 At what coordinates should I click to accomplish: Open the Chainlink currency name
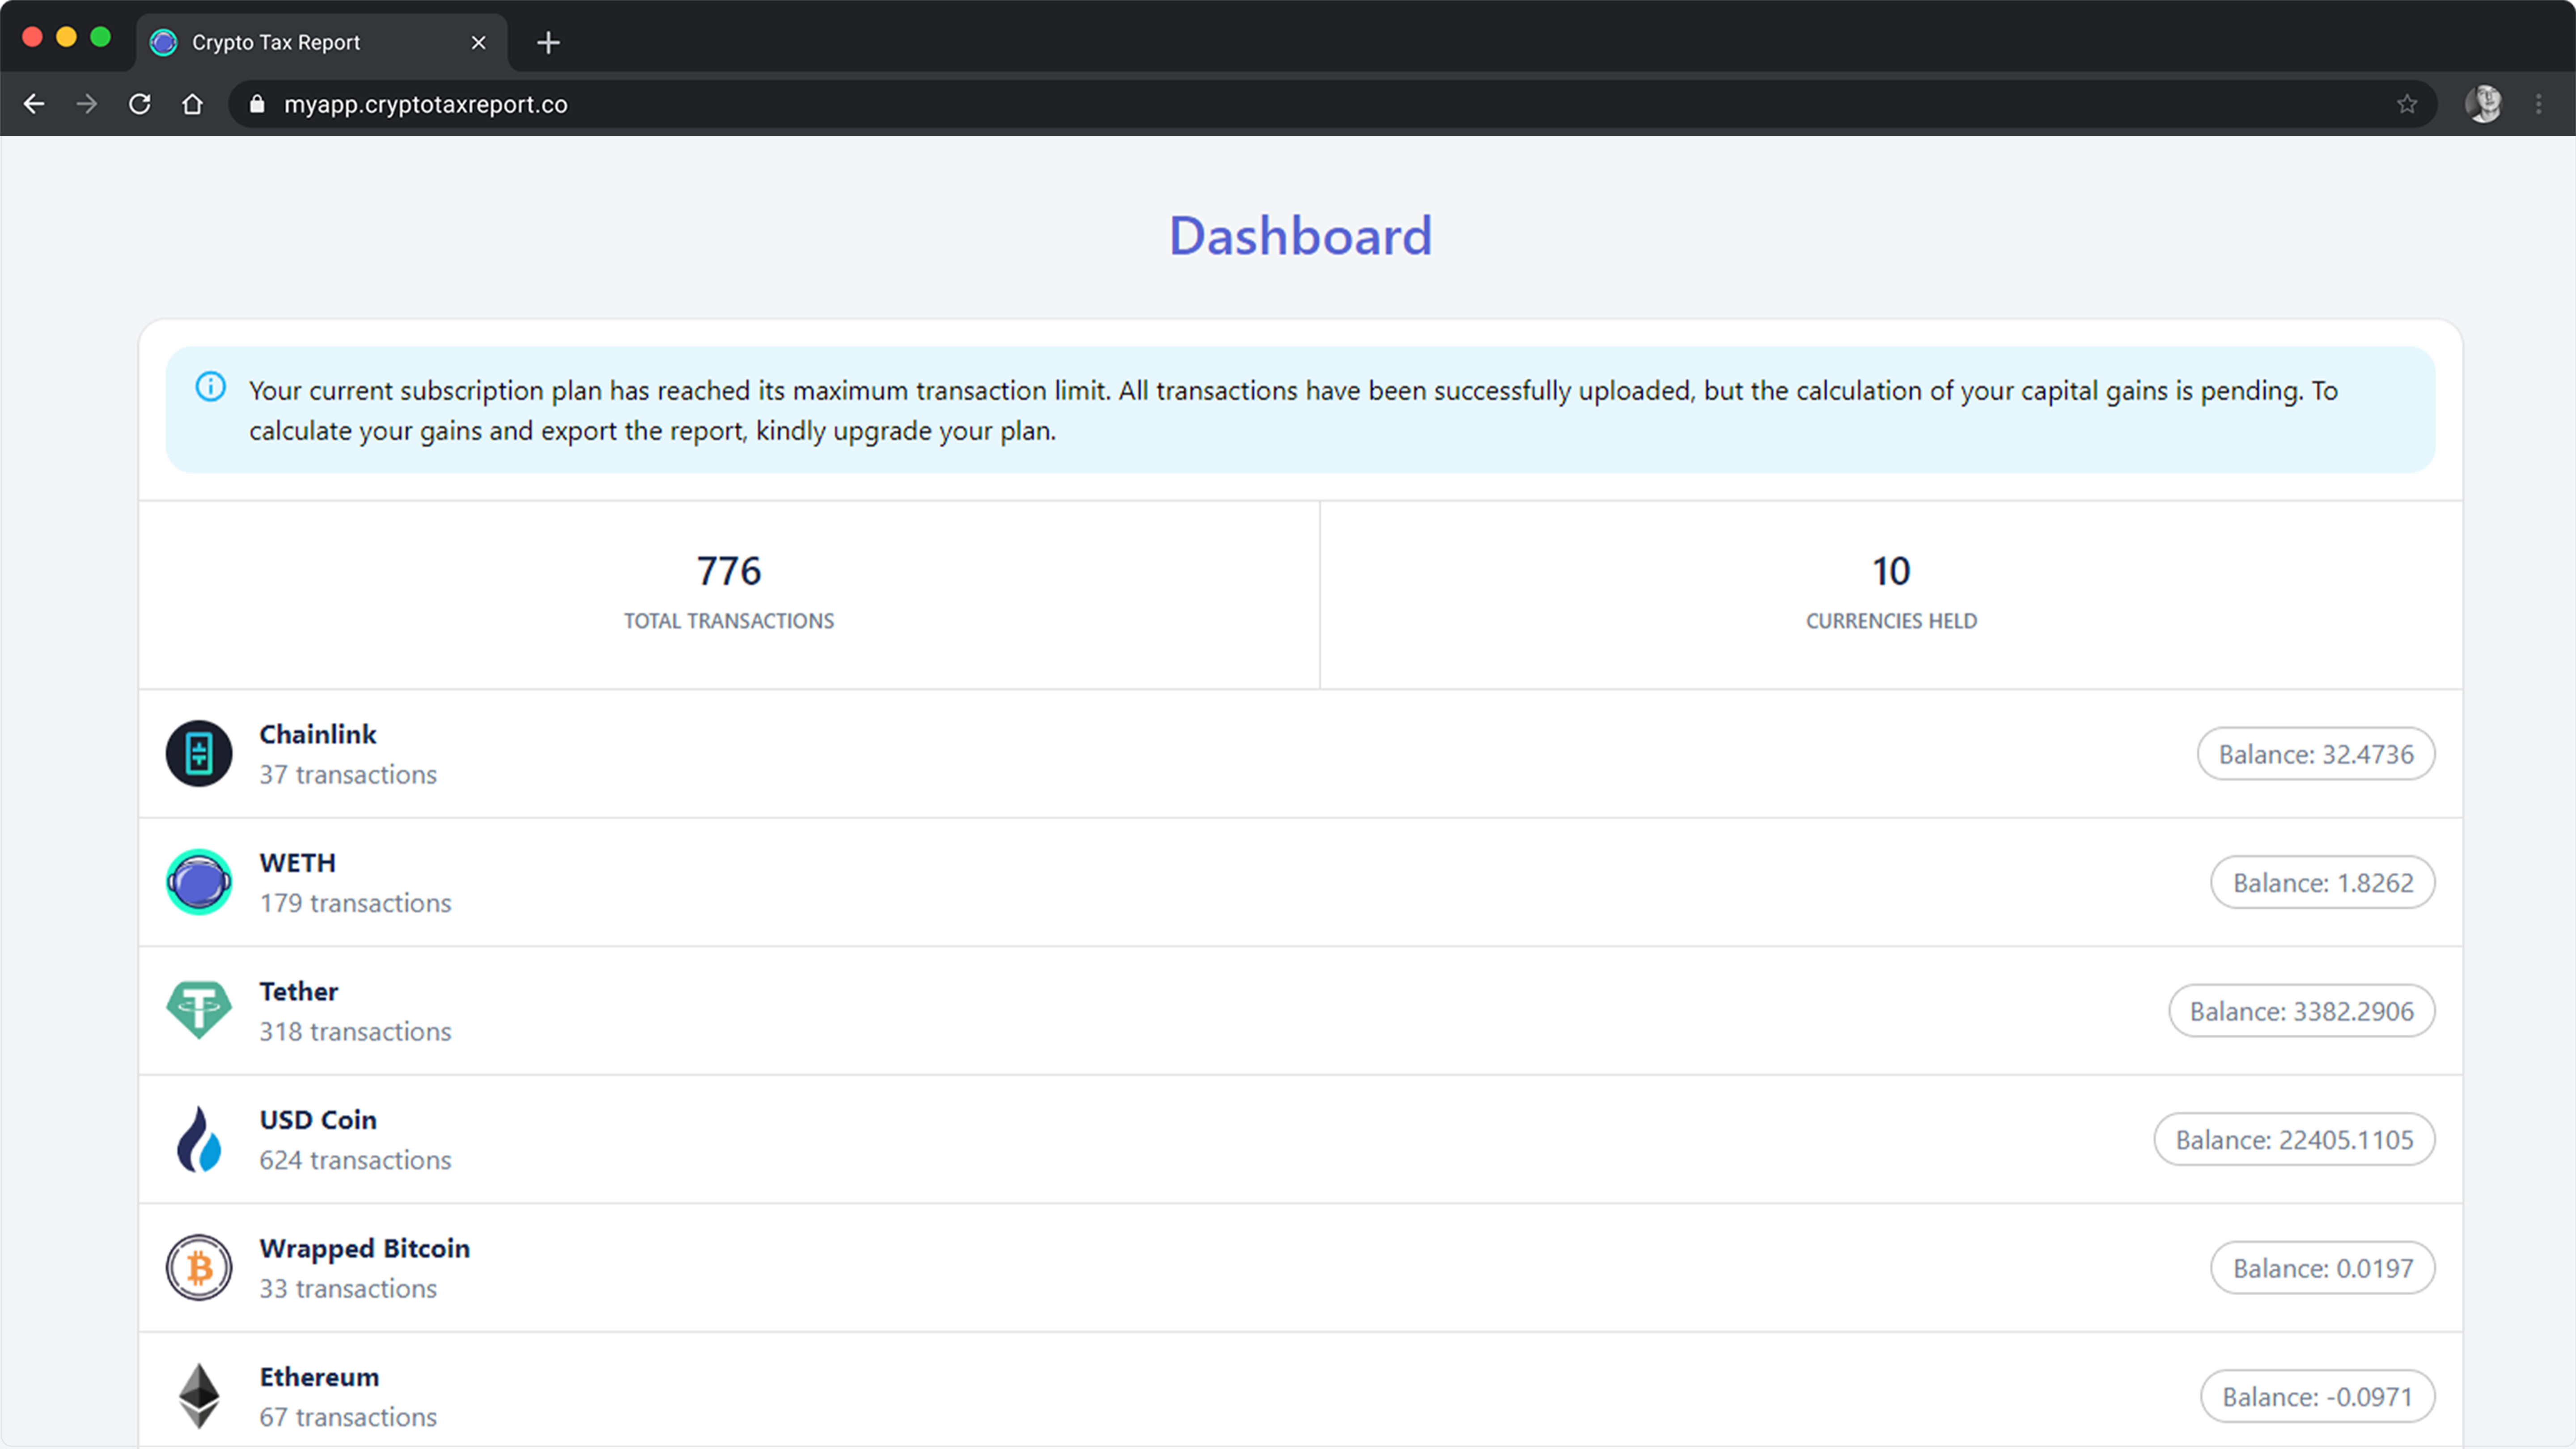click(318, 734)
